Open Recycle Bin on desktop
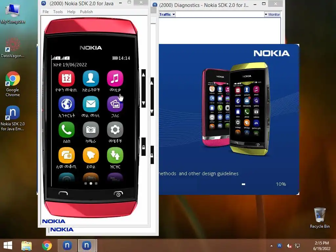This screenshot has height=252, width=336. [320, 218]
